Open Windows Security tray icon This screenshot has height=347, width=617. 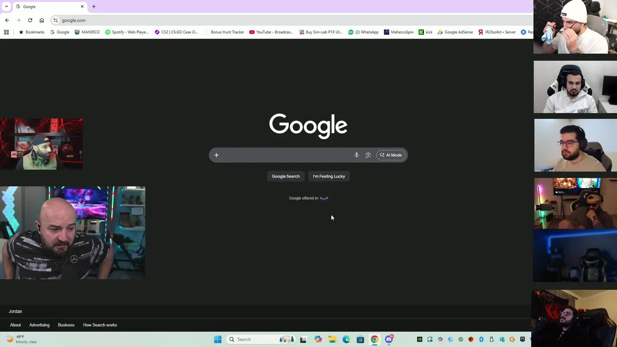tap(502, 339)
